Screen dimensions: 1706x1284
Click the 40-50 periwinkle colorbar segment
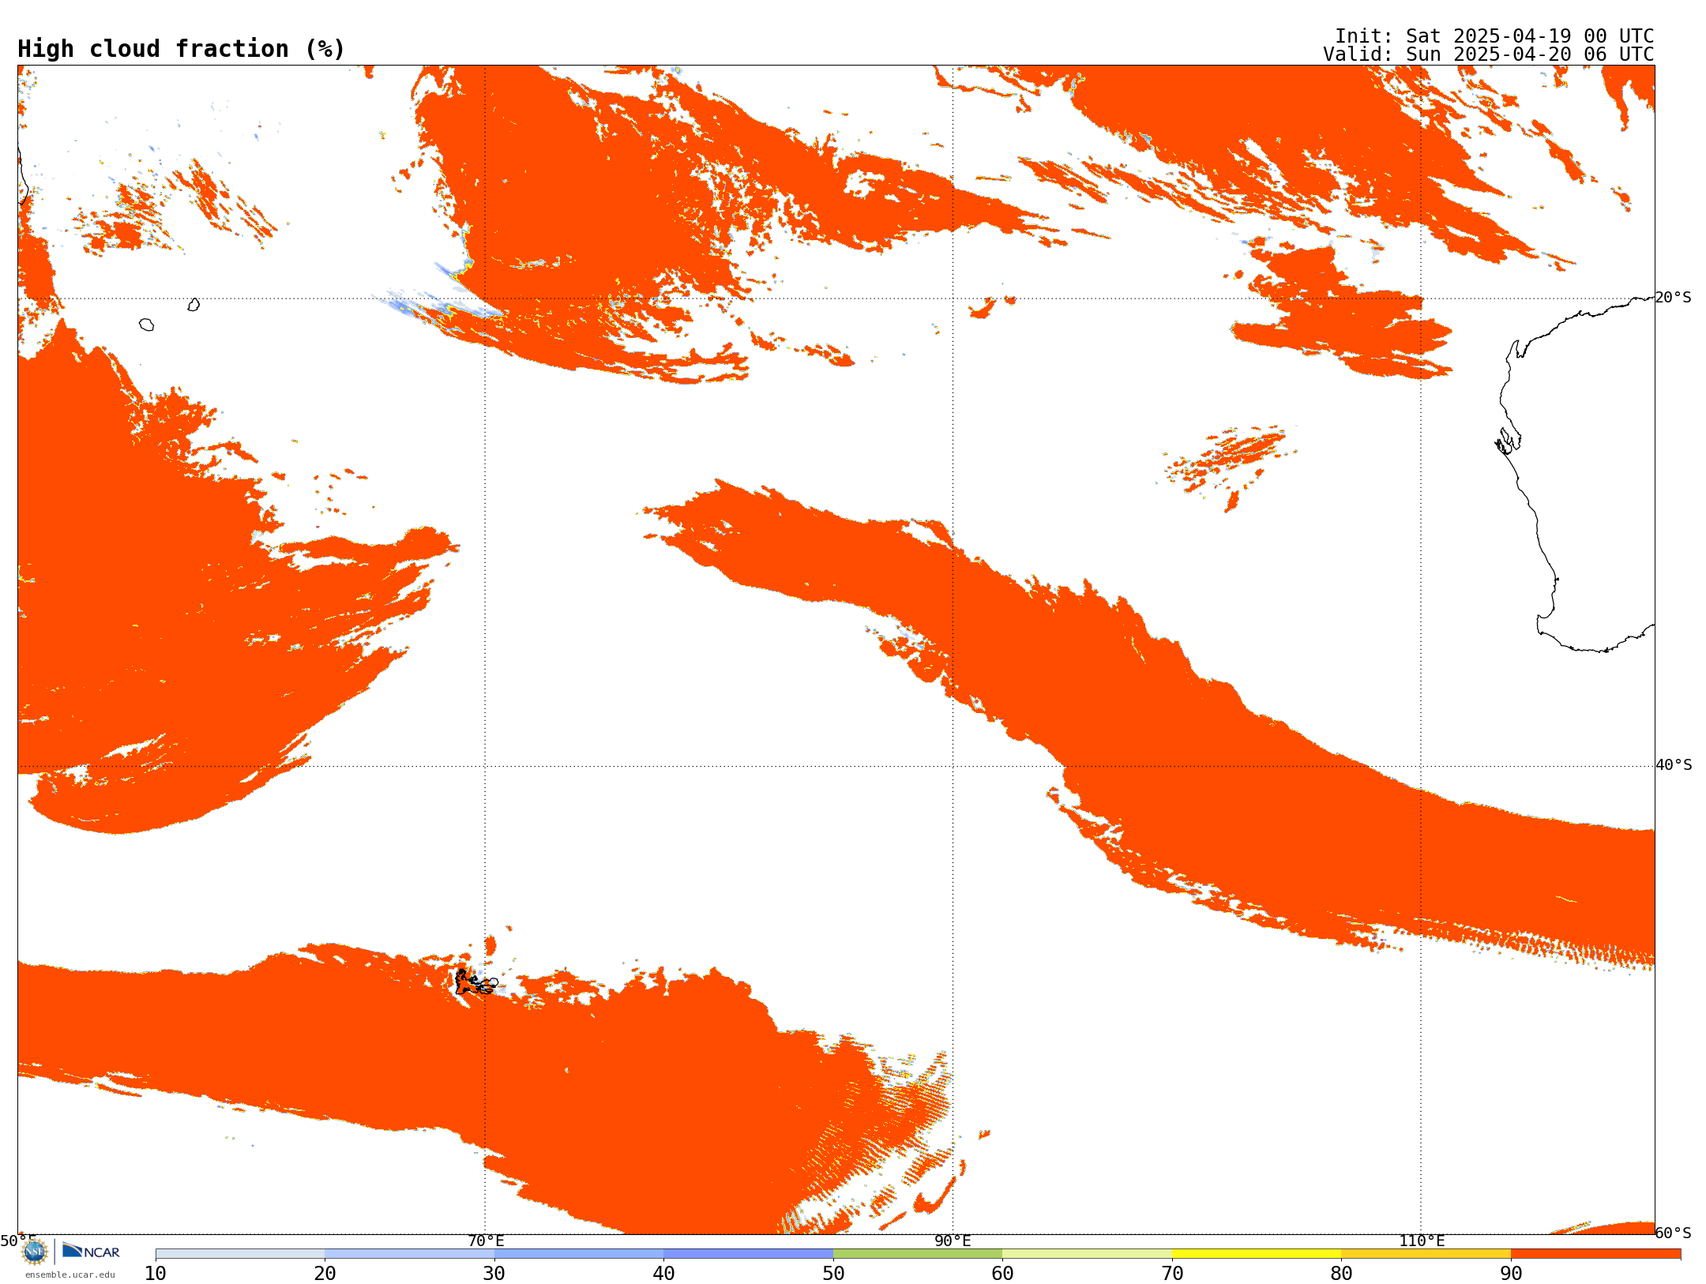pyautogui.click(x=749, y=1254)
